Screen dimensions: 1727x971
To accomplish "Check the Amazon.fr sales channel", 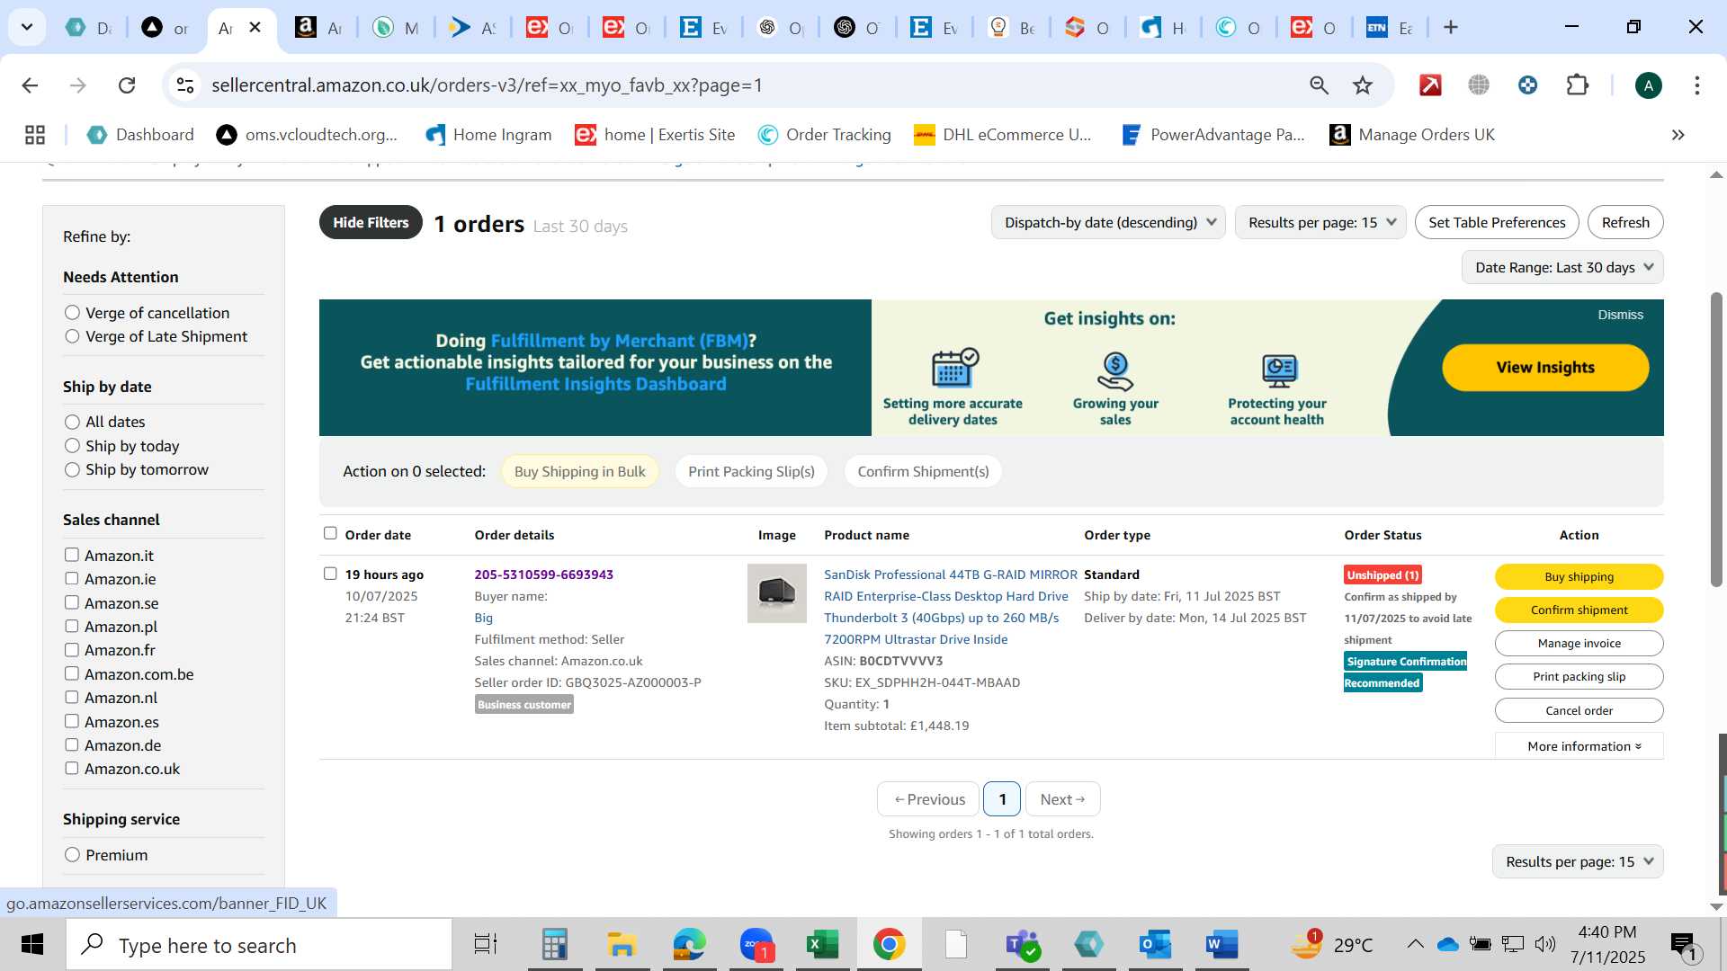I will pos(72,650).
